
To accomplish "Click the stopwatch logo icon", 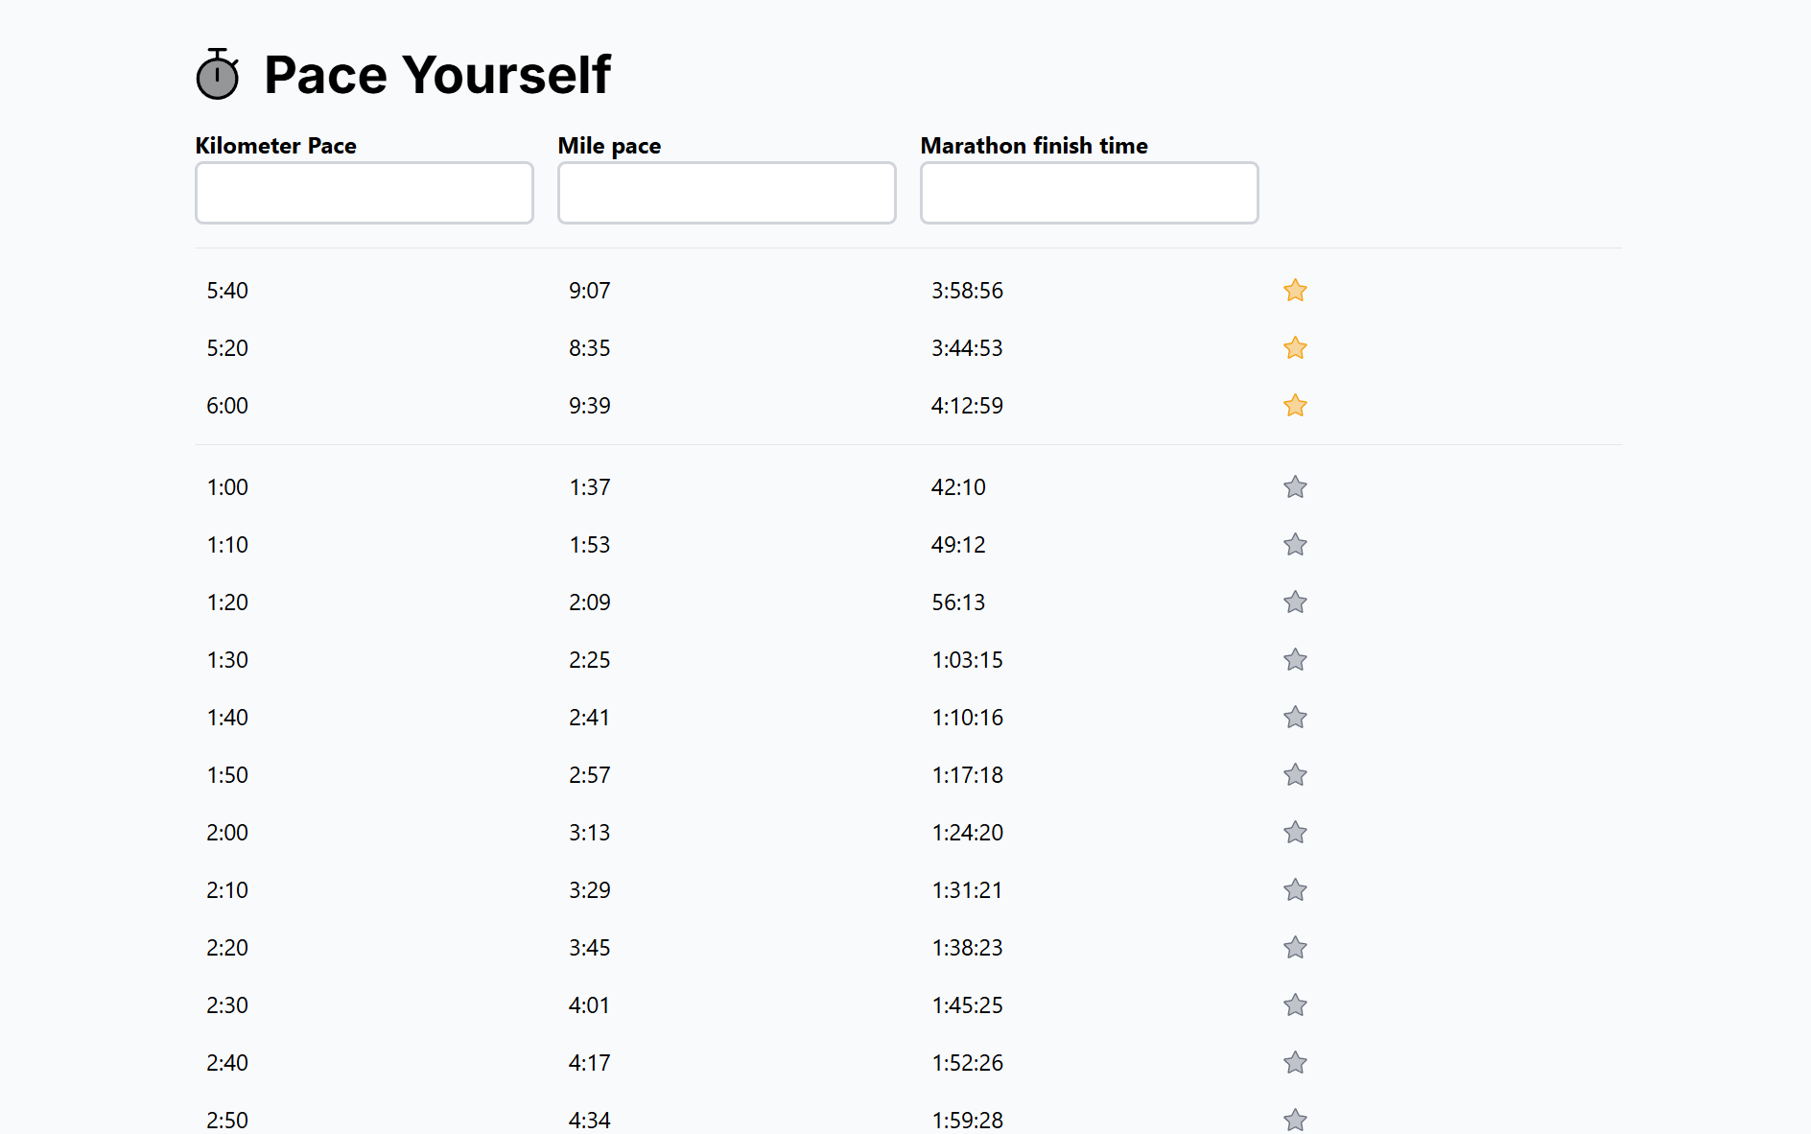I will [x=218, y=75].
